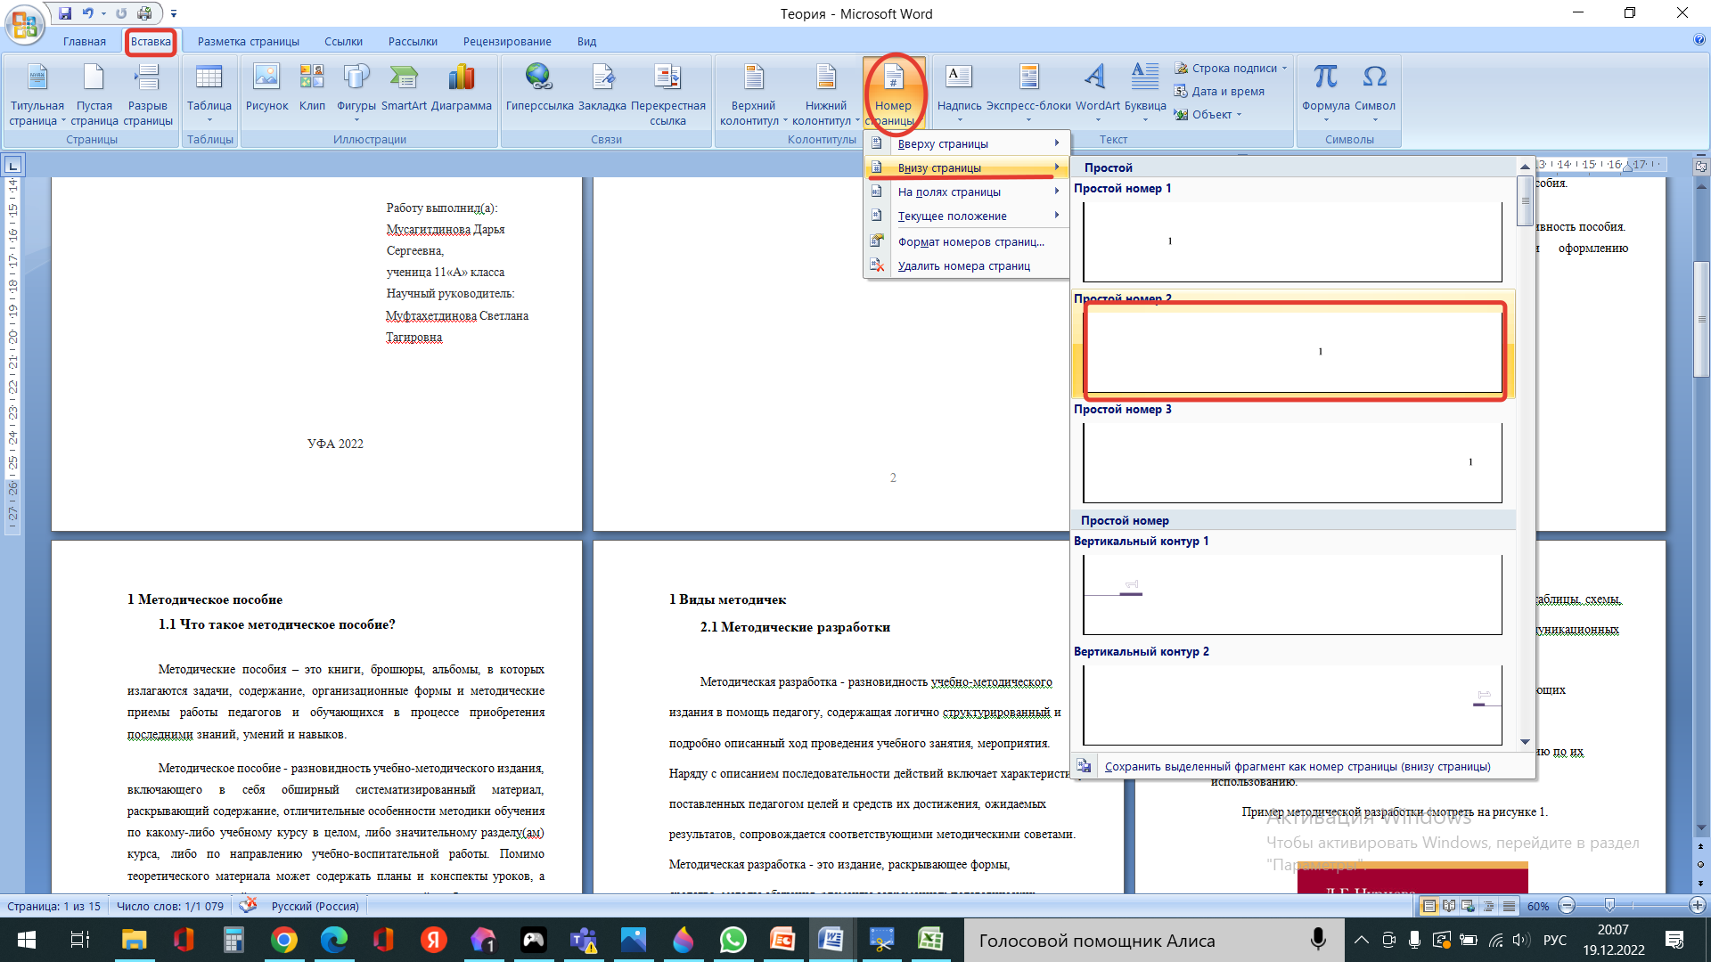Select the Простой номер 3 thumbnail
The image size is (1711, 962).
(x=1291, y=462)
